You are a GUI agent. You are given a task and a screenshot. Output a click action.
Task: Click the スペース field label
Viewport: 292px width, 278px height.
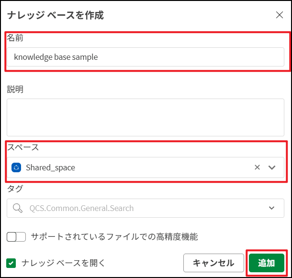23,147
